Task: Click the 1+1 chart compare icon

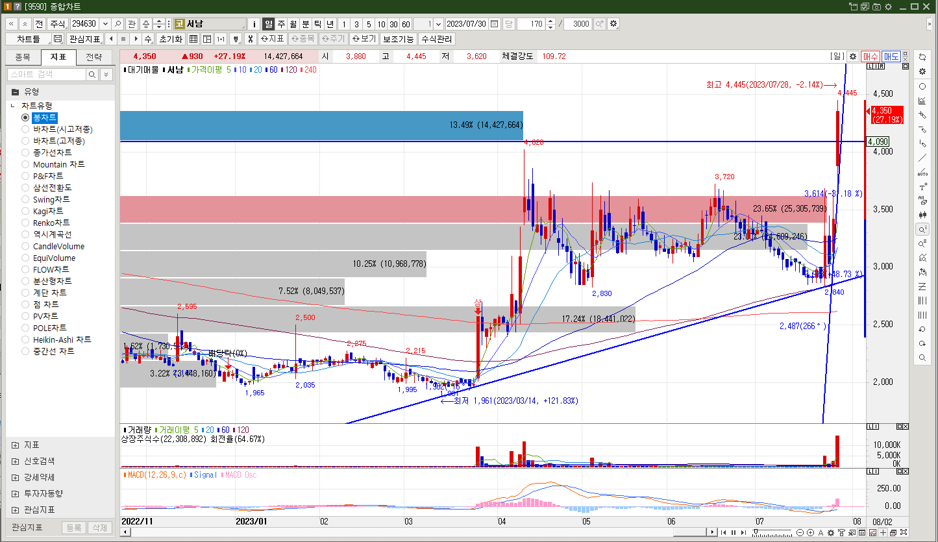Action: pyautogui.click(x=221, y=39)
